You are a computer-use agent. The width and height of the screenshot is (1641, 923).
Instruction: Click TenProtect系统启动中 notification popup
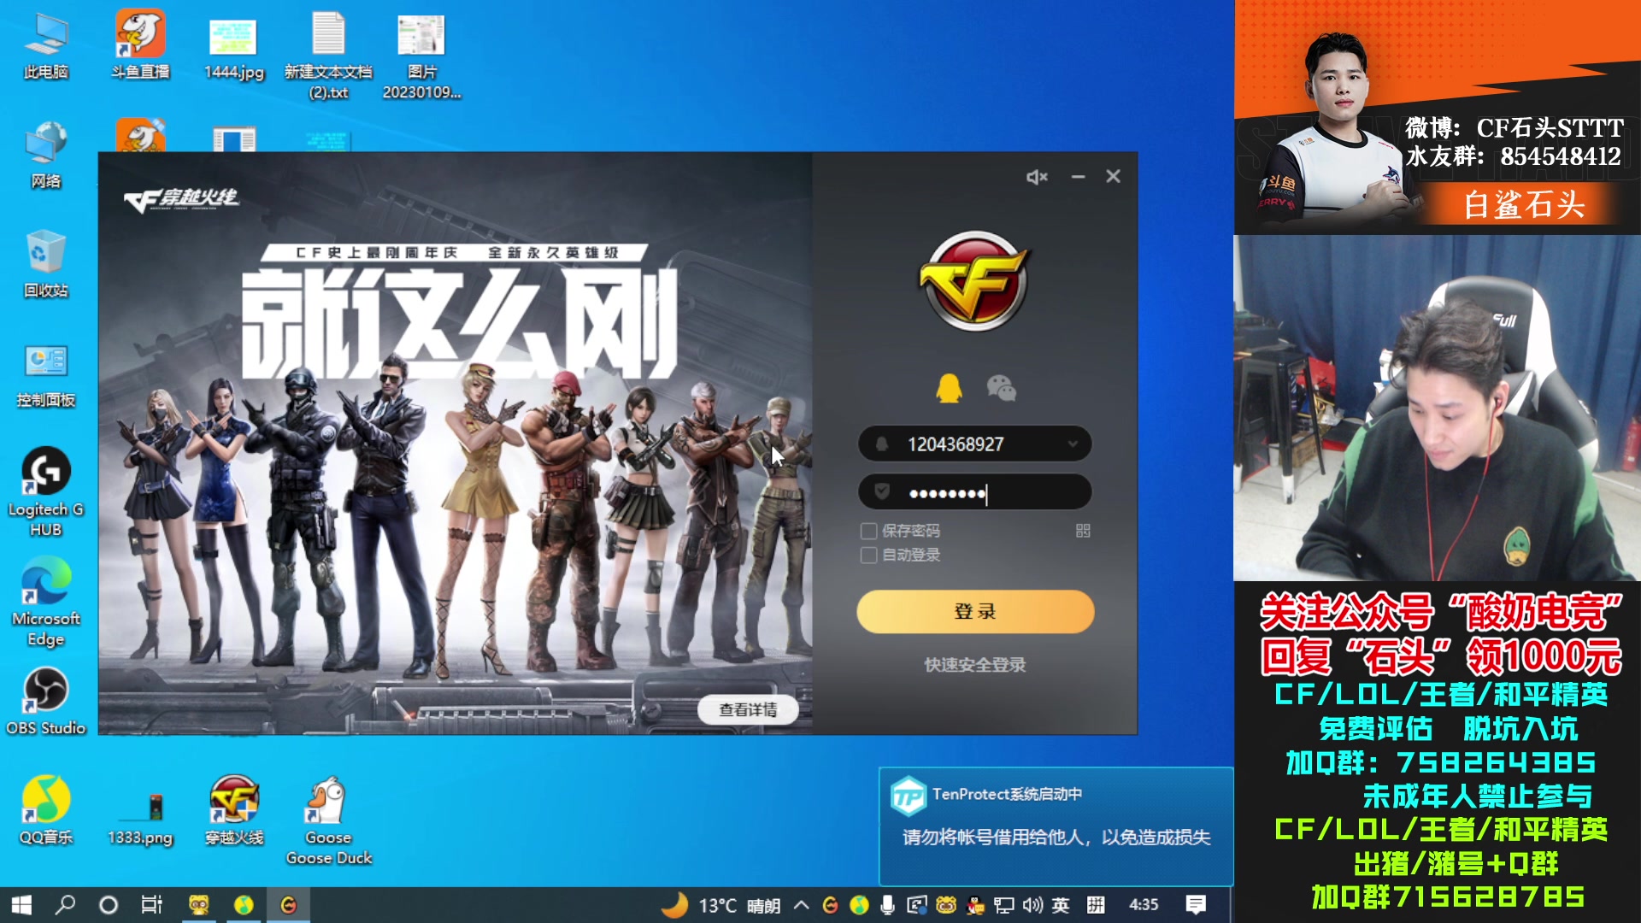[x=1056, y=826]
